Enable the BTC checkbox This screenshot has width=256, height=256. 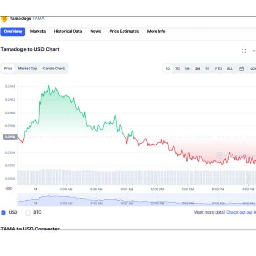coord(28,212)
